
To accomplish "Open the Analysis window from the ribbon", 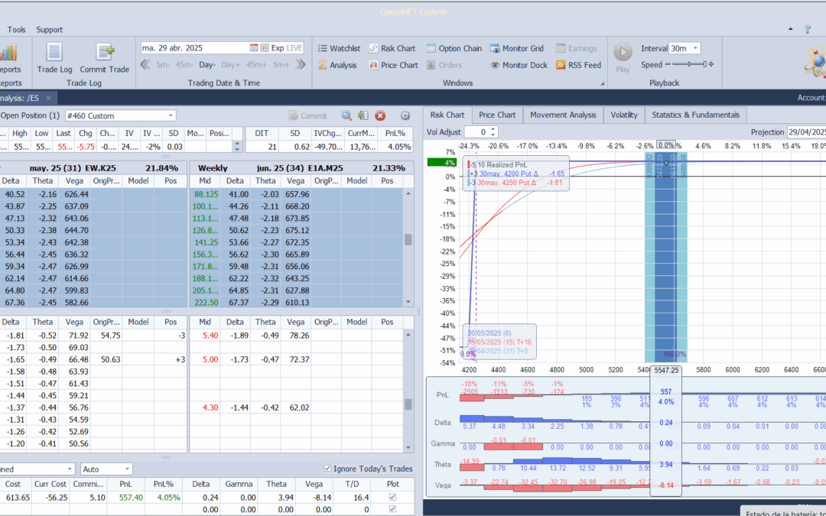I will click(337, 65).
